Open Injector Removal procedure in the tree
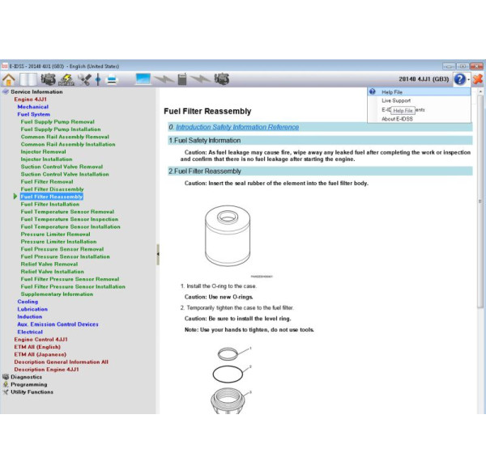486x474 pixels. pos(44,151)
